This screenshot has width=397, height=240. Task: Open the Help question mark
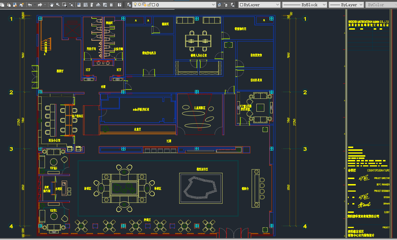[x=120, y=5]
